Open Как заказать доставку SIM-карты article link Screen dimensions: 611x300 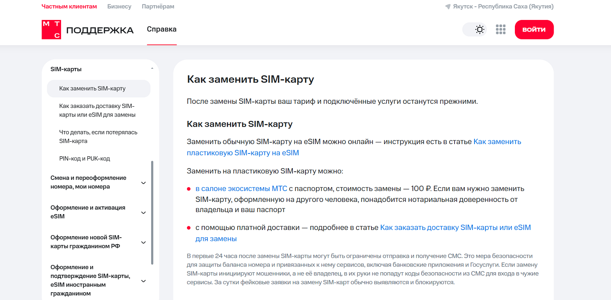[x=455, y=228]
